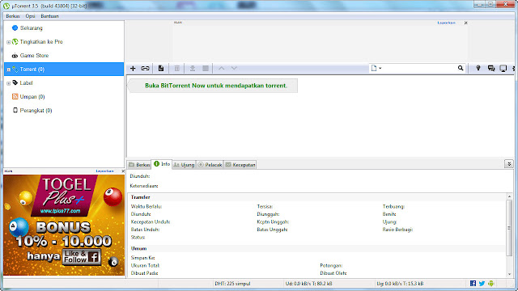Close the sidebar advertisement
This screenshot has width=518, height=291.
[123, 171]
